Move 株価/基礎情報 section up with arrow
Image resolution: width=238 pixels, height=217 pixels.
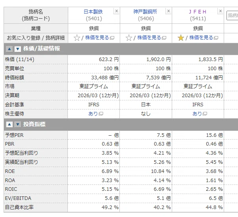[x=9, y=49]
